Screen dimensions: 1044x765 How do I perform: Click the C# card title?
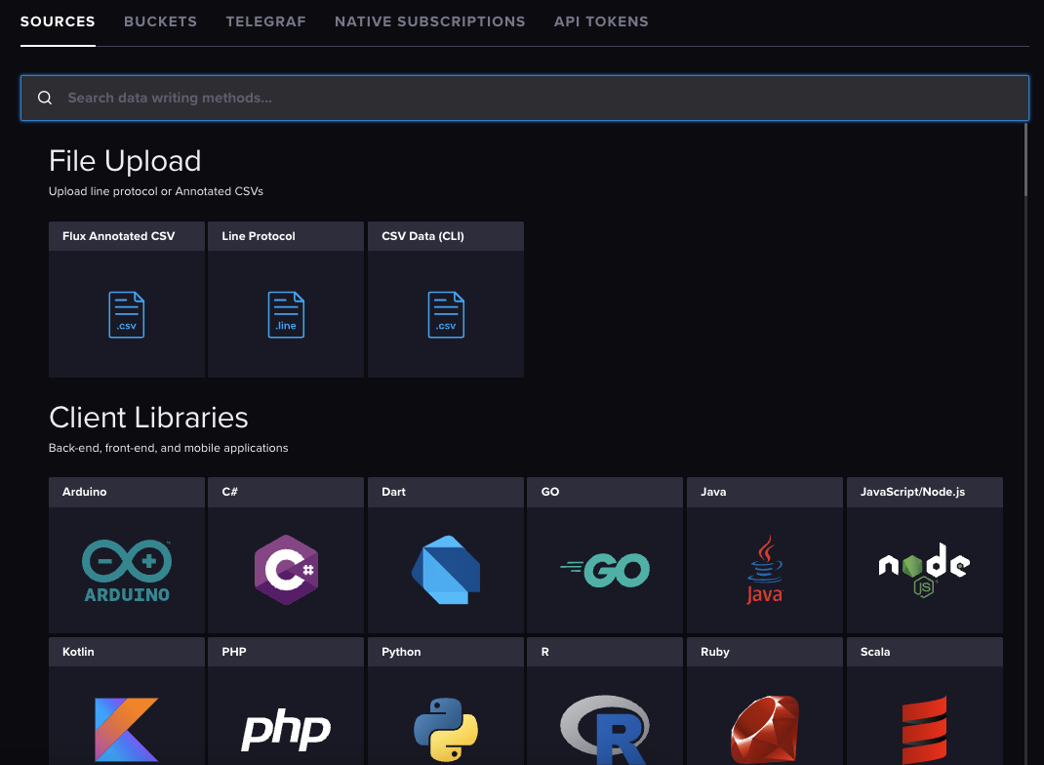coord(229,492)
